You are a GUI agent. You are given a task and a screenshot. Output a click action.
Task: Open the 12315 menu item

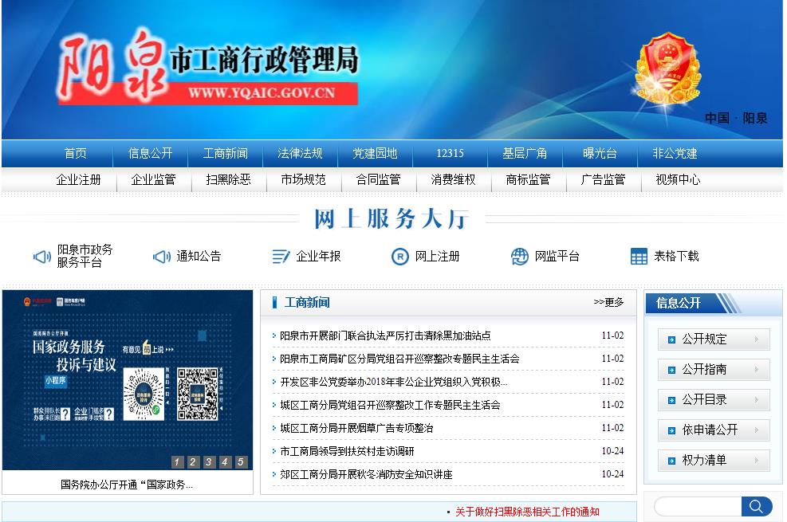(448, 153)
